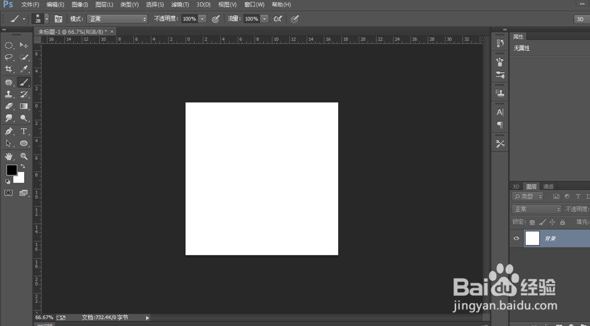Open the Paragraph panel icon

500,125
